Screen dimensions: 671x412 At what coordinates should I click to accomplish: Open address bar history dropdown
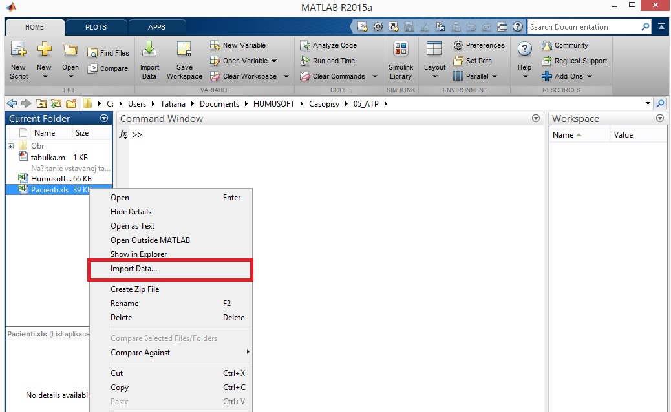point(648,103)
